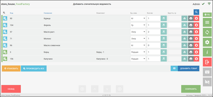Click the down arrow navigation button

107,89
